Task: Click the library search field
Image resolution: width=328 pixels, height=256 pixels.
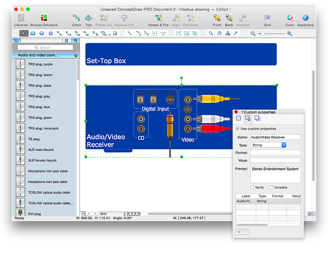Action: [x=45, y=48]
